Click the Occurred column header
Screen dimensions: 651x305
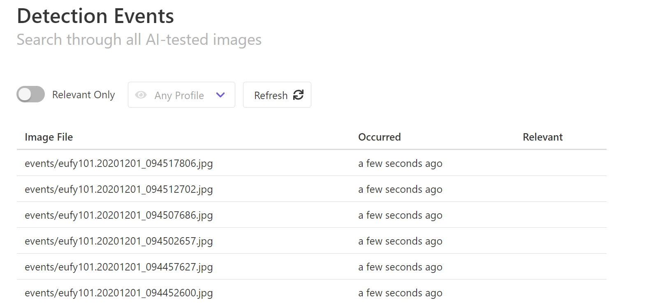[x=379, y=137]
